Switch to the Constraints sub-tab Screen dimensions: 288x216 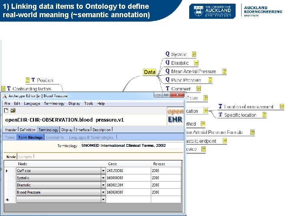click(x=54, y=137)
